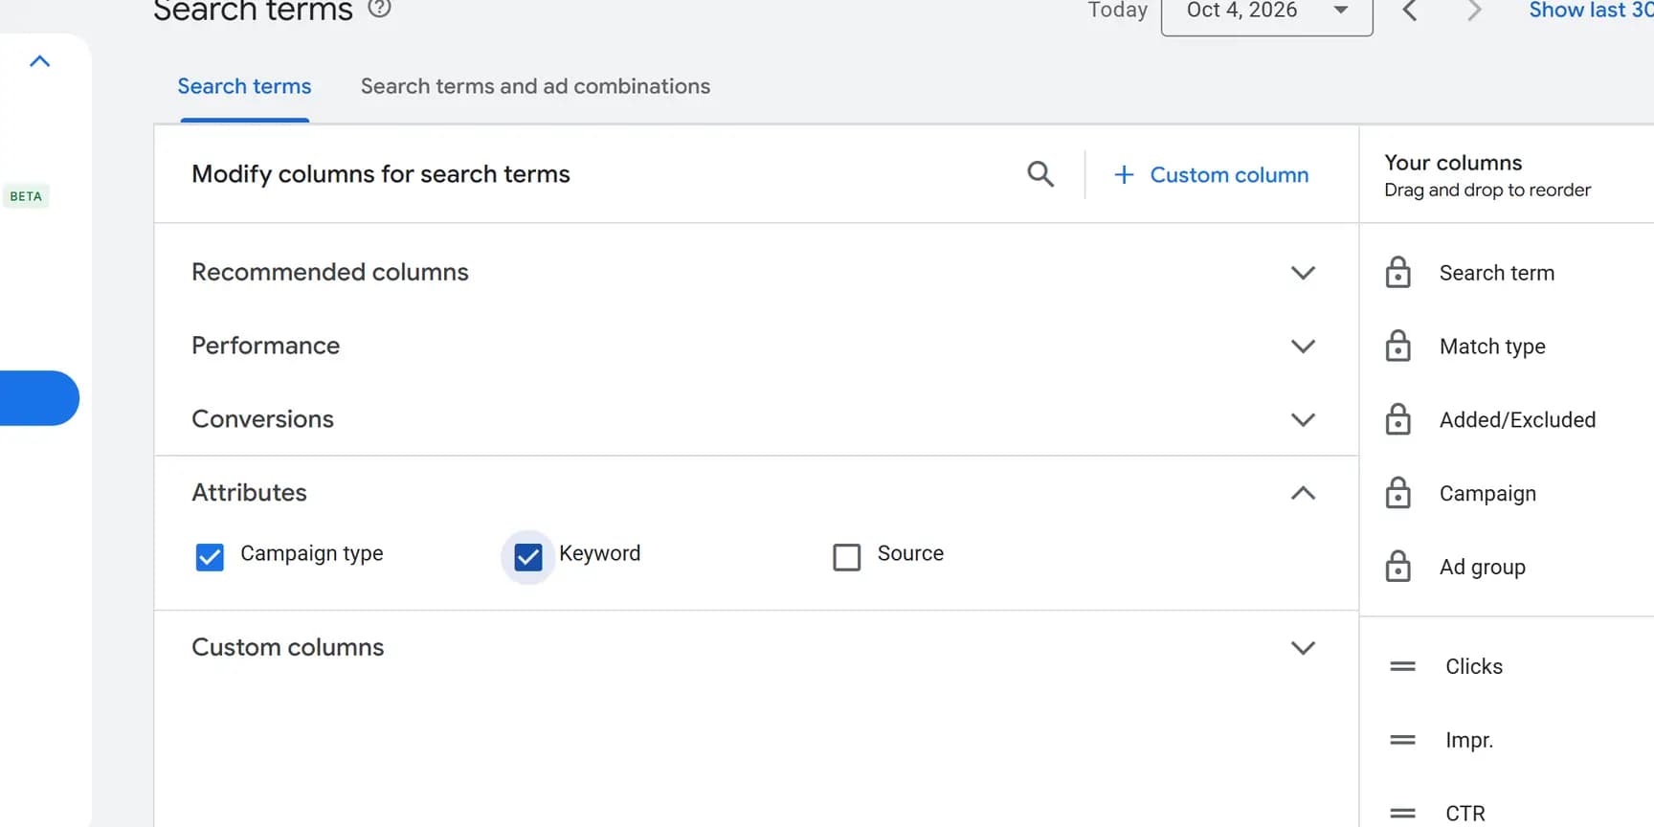1654x827 pixels.
Task: Click the Match type column label
Action: [x=1492, y=346]
